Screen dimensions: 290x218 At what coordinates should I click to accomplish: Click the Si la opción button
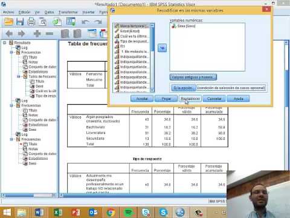point(183,88)
